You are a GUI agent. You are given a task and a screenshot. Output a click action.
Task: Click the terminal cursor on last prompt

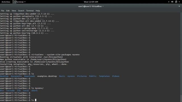coord(36,100)
